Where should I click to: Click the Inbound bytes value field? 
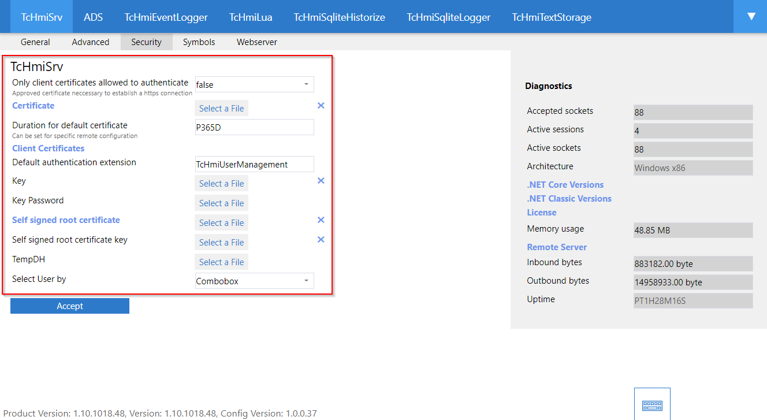tap(693, 263)
